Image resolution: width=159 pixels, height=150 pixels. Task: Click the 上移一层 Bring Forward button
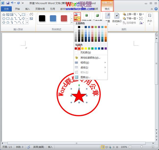pos(129,14)
